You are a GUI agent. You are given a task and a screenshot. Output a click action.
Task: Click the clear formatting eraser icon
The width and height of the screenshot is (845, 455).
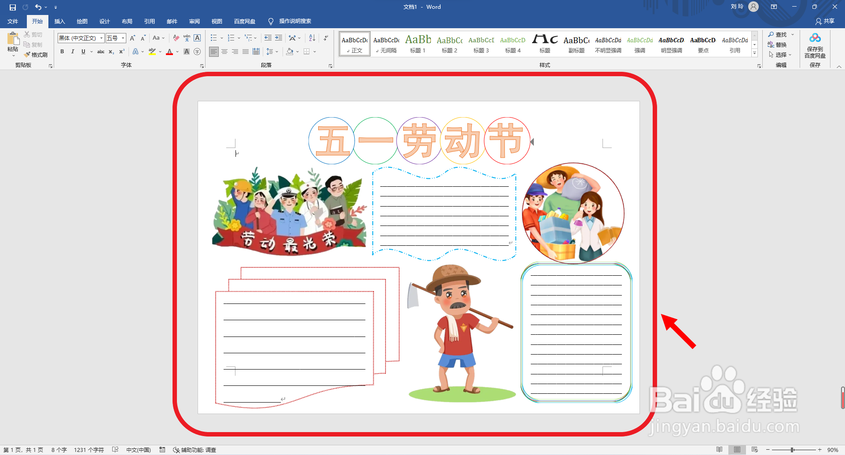(175, 38)
